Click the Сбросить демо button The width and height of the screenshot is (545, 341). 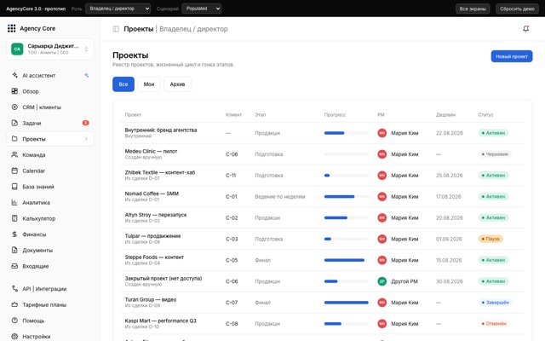517,9
